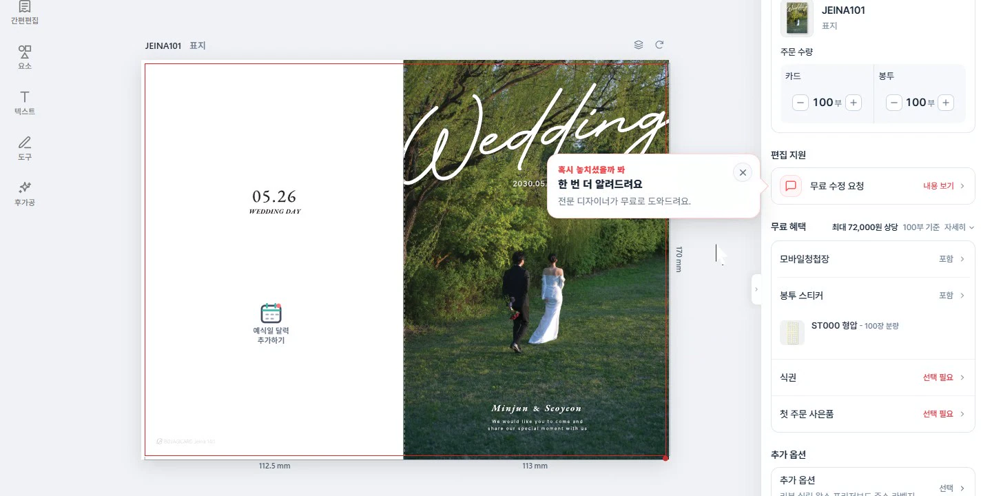Open 첫 주문 사은품 선택 필요 row
Viewport: 992px width, 496px height.
click(873, 414)
